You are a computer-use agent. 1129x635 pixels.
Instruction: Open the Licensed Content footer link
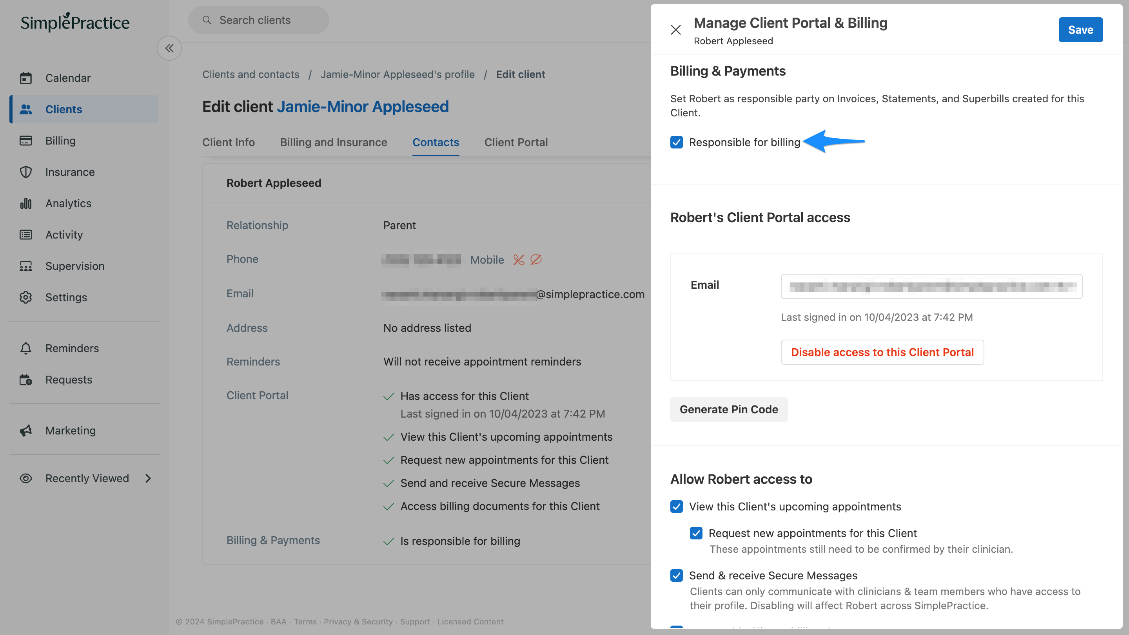pyautogui.click(x=470, y=621)
